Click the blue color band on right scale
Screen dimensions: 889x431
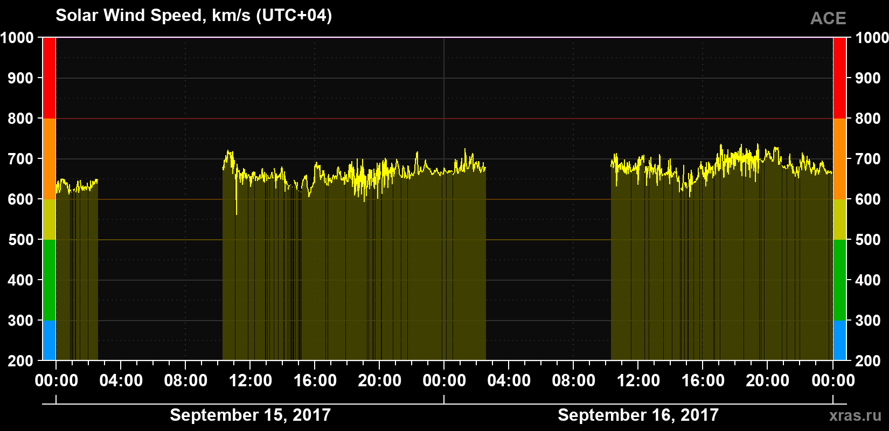tap(839, 340)
